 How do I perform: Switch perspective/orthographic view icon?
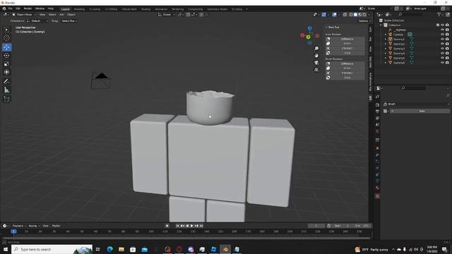pyautogui.click(x=316, y=70)
